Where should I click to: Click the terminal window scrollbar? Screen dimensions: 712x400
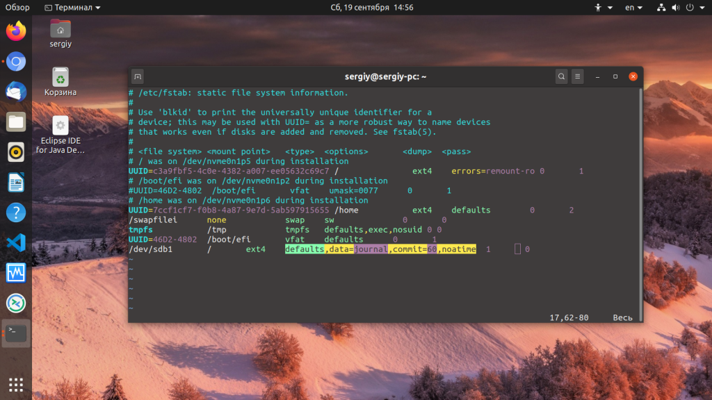coord(640,204)
